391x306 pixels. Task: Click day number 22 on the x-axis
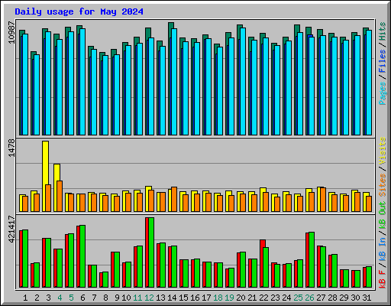point(263,298)
